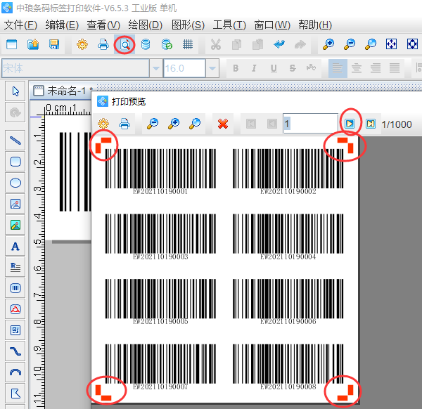
Task: Select the diagonal line drawing tool
Action: pos(15,141)
